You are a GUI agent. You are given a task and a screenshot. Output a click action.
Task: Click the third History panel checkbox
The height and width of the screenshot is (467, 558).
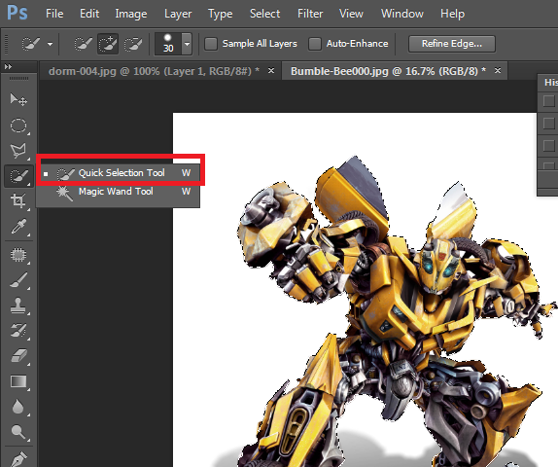click(548, 146)
